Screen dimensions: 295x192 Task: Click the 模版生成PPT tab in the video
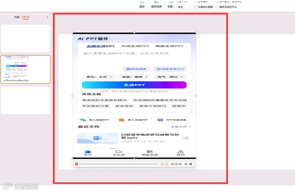(169, 46)
